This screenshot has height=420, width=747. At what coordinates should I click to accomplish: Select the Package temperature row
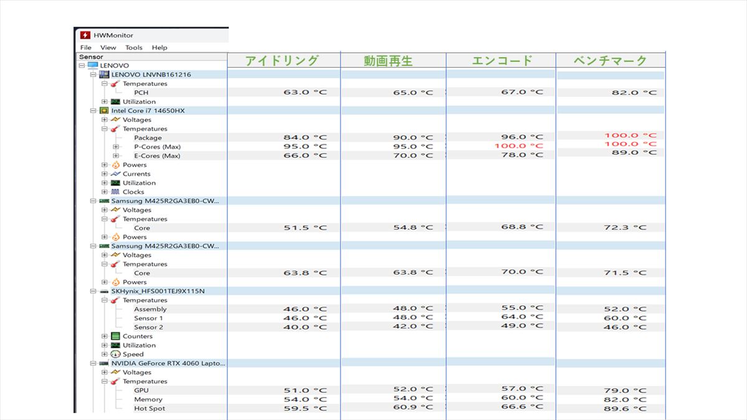[148, 138]
